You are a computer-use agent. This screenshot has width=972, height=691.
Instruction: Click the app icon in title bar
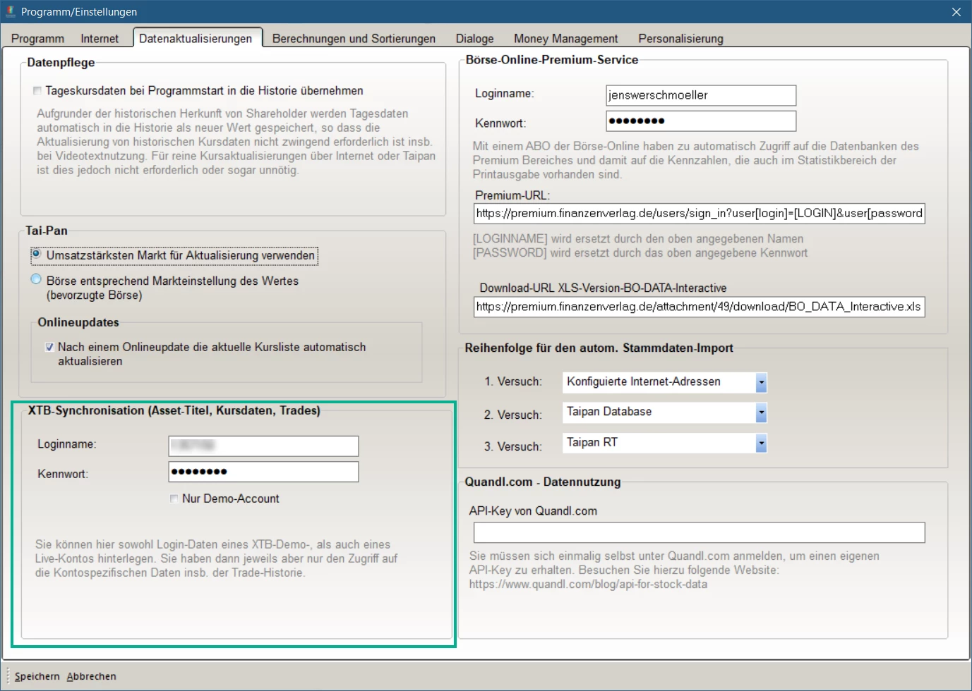click(x=11, y=12)
